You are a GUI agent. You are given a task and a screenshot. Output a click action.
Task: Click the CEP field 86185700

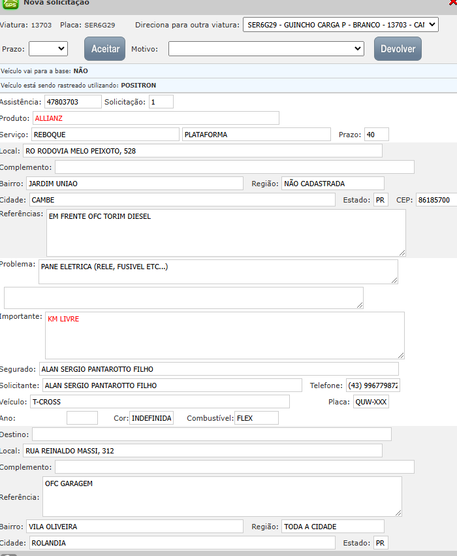(x=437, y=200)
